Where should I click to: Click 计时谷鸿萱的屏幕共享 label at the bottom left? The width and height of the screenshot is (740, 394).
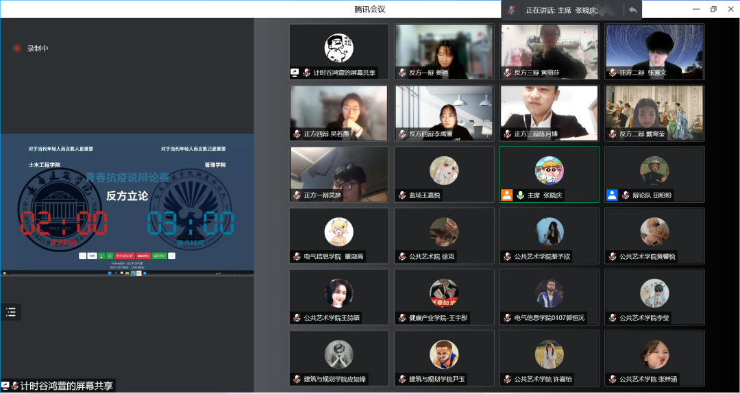[x=66, y=386]
